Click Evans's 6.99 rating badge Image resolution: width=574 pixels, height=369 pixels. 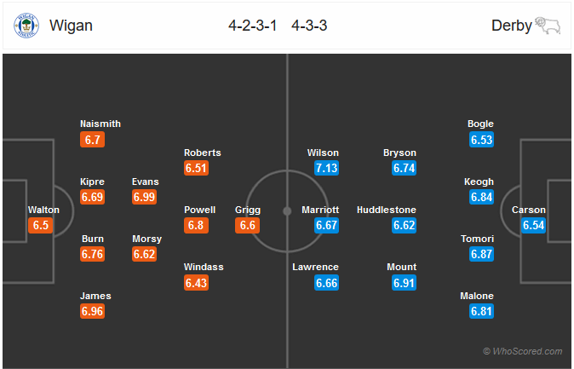point(145,197)
